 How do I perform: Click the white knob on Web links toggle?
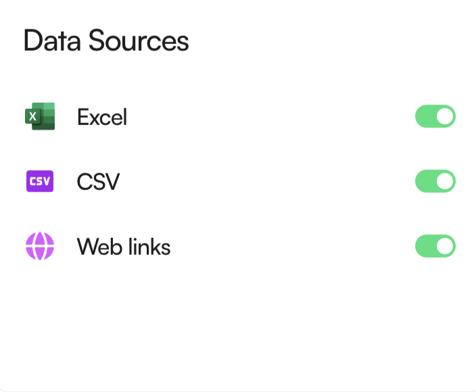445,246
